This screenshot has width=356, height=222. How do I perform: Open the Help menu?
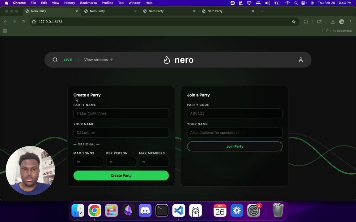point(149,3)
